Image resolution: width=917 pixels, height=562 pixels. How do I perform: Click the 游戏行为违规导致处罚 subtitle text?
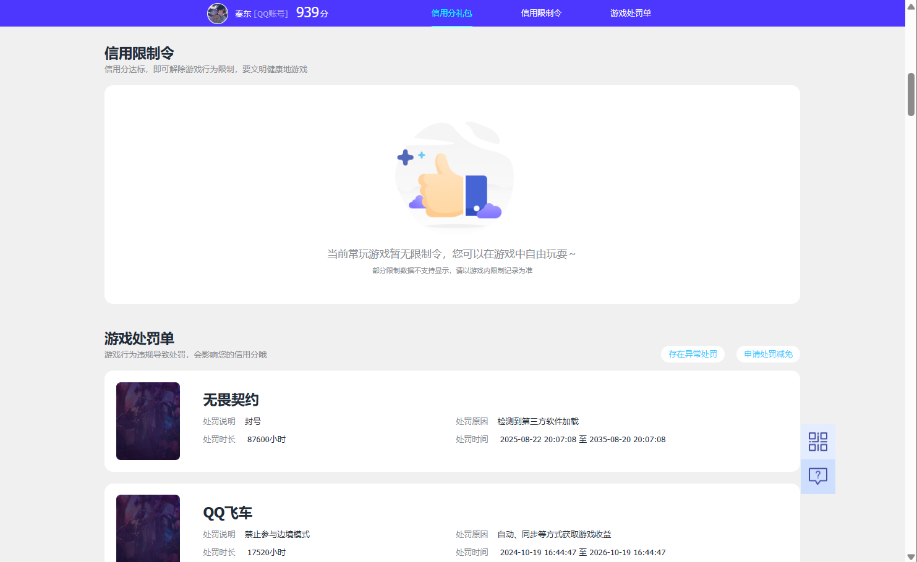point(186,354)
